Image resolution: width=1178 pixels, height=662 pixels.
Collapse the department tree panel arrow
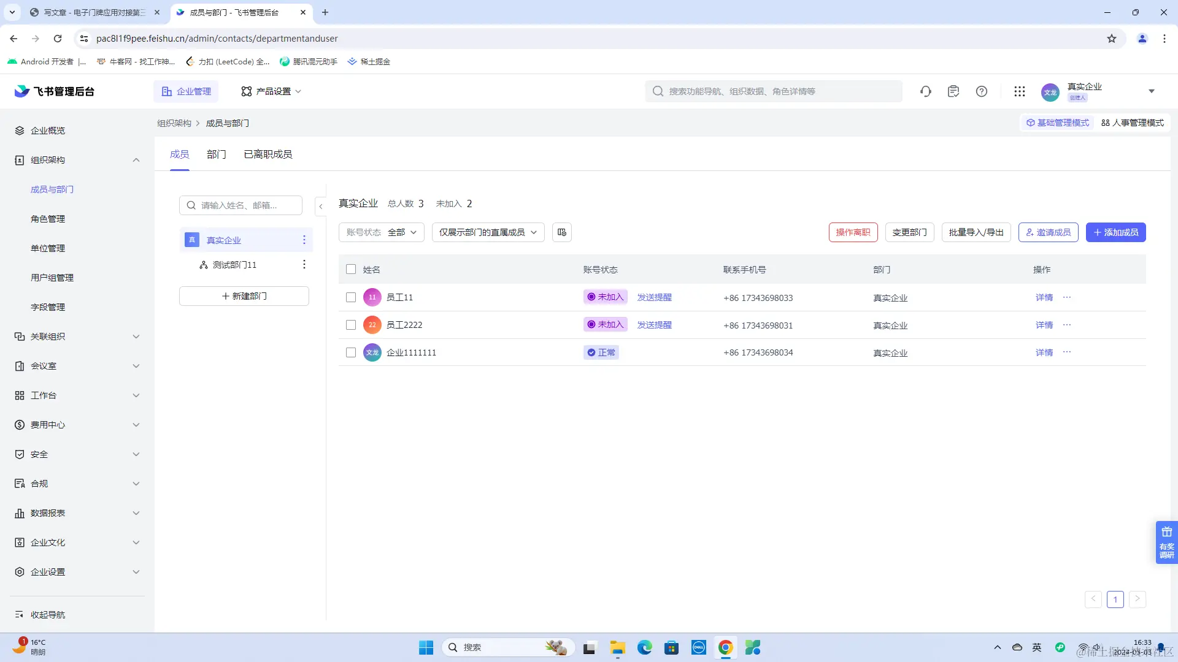(x=320, y=207)
